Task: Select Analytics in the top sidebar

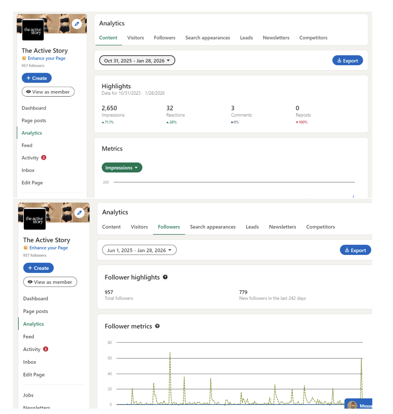Action: point(32,133)
